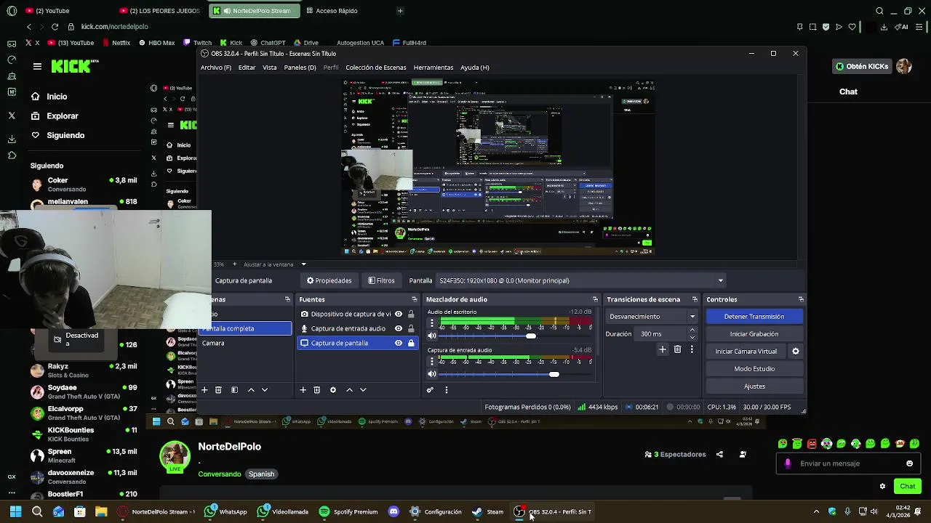Open Vista menu in OBS
The width and height of the screenshot is (931, 523).
(x=269, y=68)
